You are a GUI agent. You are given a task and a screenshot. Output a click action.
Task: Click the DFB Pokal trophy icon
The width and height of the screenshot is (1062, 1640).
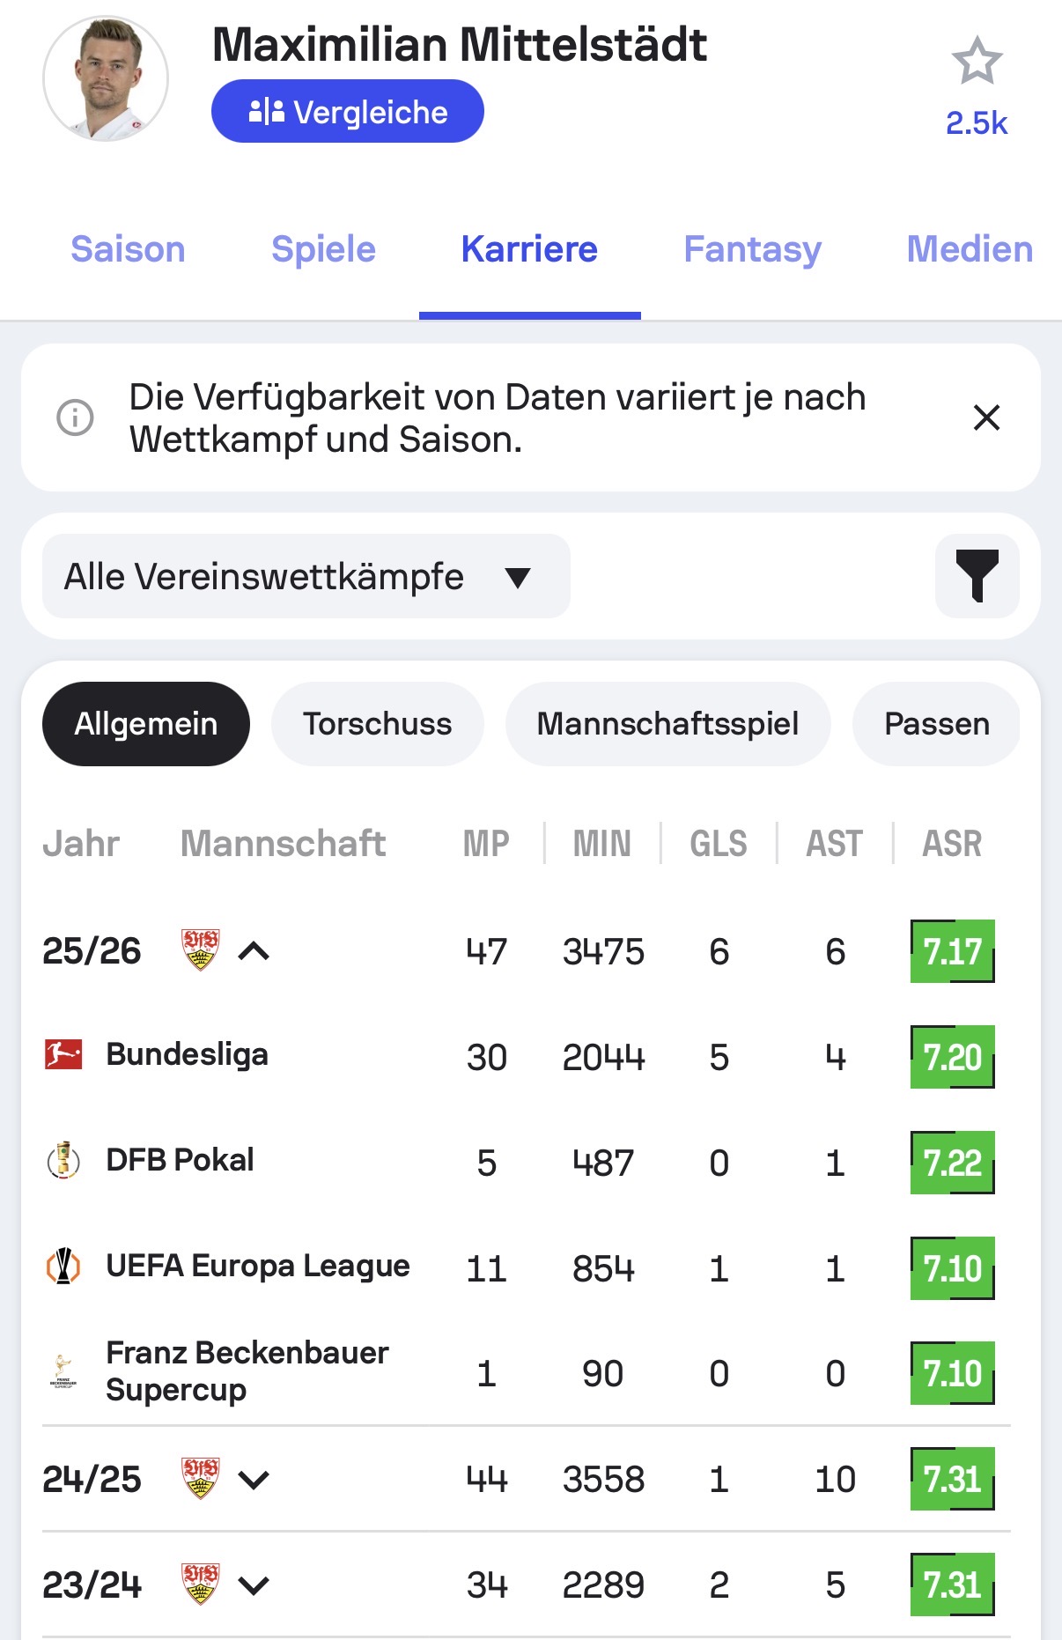(x=63, y=1160)
